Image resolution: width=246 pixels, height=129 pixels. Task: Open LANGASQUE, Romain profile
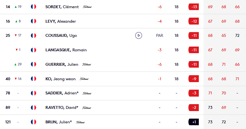[x=66, y=50]
